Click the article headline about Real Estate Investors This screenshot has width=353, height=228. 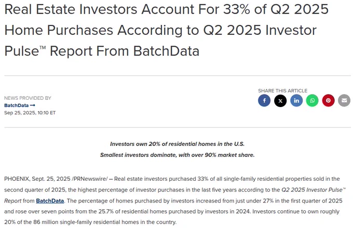[166, 30]
